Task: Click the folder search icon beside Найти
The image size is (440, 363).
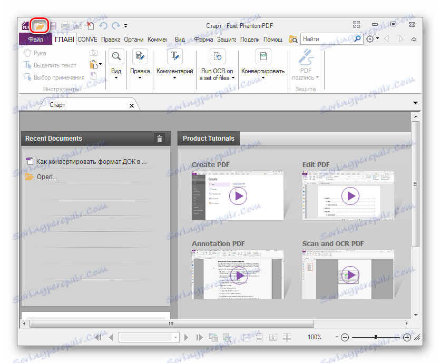Action: [293, 40]
